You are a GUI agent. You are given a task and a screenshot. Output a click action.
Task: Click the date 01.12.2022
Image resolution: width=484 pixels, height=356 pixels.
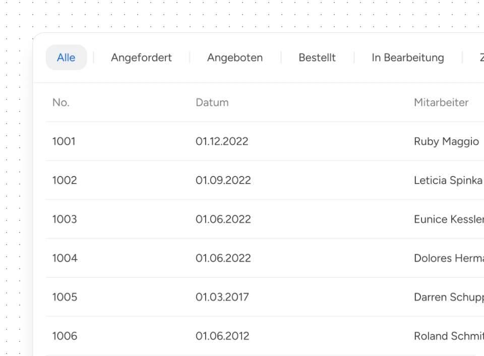pyautogui.click(x=222, y=141)
